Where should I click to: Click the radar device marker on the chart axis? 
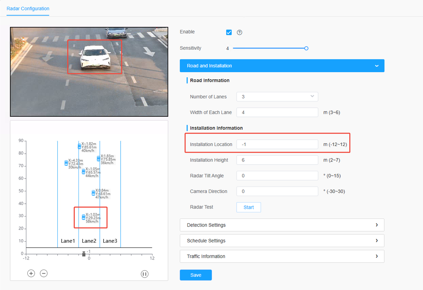pyautogui.click(x=84, y=254)
